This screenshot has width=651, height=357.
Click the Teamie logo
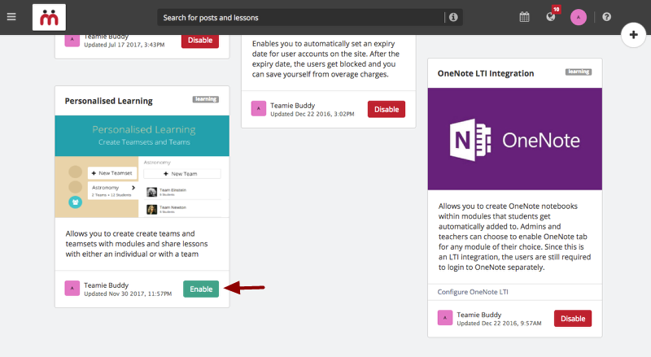(49, 17)
